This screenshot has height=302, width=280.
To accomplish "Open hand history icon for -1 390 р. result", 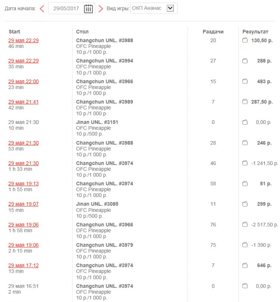I will (x=245, y=245).
